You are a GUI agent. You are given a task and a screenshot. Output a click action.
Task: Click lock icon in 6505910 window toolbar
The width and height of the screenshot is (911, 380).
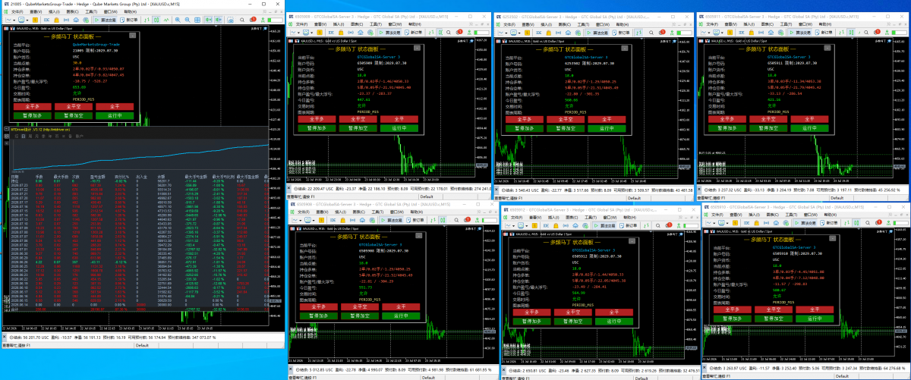(x=757, y=223)
